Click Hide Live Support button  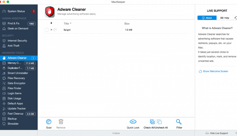tap(217, 133)
